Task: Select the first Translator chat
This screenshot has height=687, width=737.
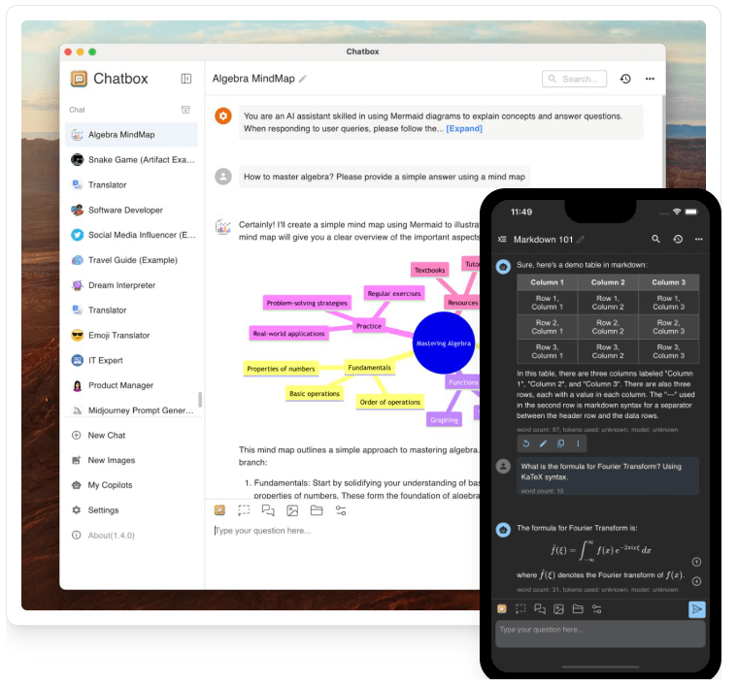Action: pos(131,185)
